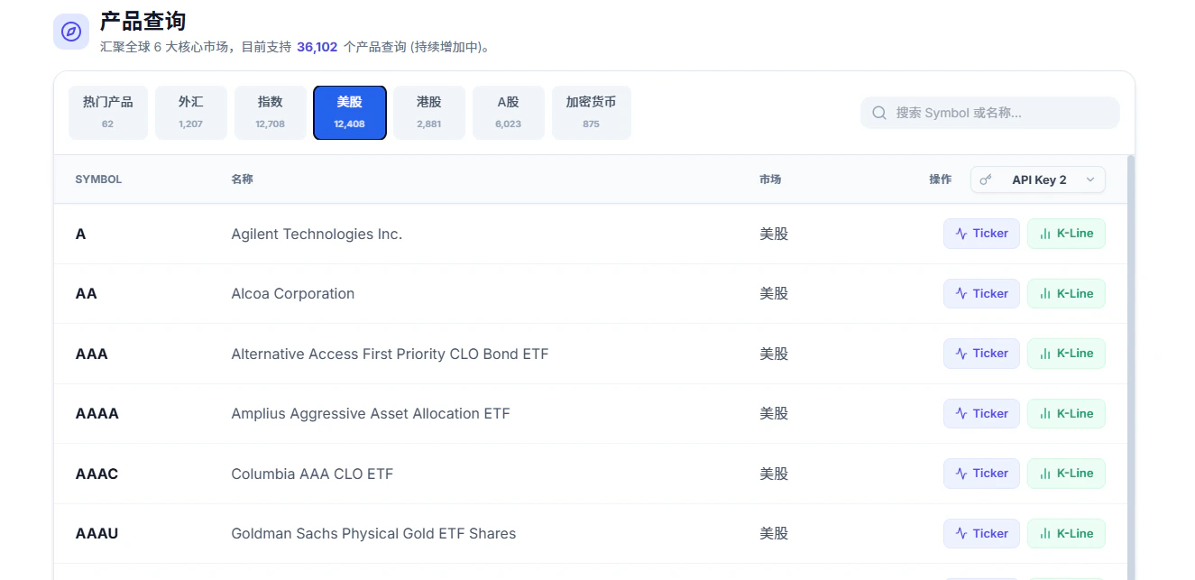Focus the 搜索 Symbol 或名称 search field

pos(989,113)
